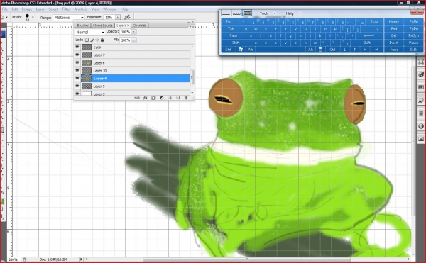The width and height of the screenshot is (426, 263).
Task: Click Windows logo key on on-screen keyboard
Action: 241,50
